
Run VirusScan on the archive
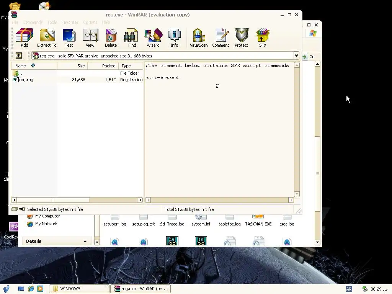click(199, 38)
